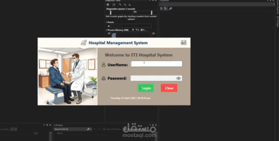279x141 pixels.
Task: Close the bottom-left locals panel
Action: 50,125
